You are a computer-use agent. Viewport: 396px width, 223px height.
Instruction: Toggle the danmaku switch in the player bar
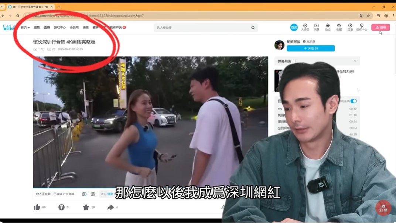click(85, 193)
